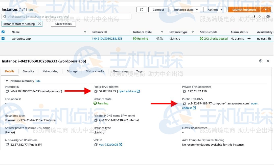This screenshot has width=274, height=165.
Task: Add an alarm via the plus icon
Action: tap(249, 38)
